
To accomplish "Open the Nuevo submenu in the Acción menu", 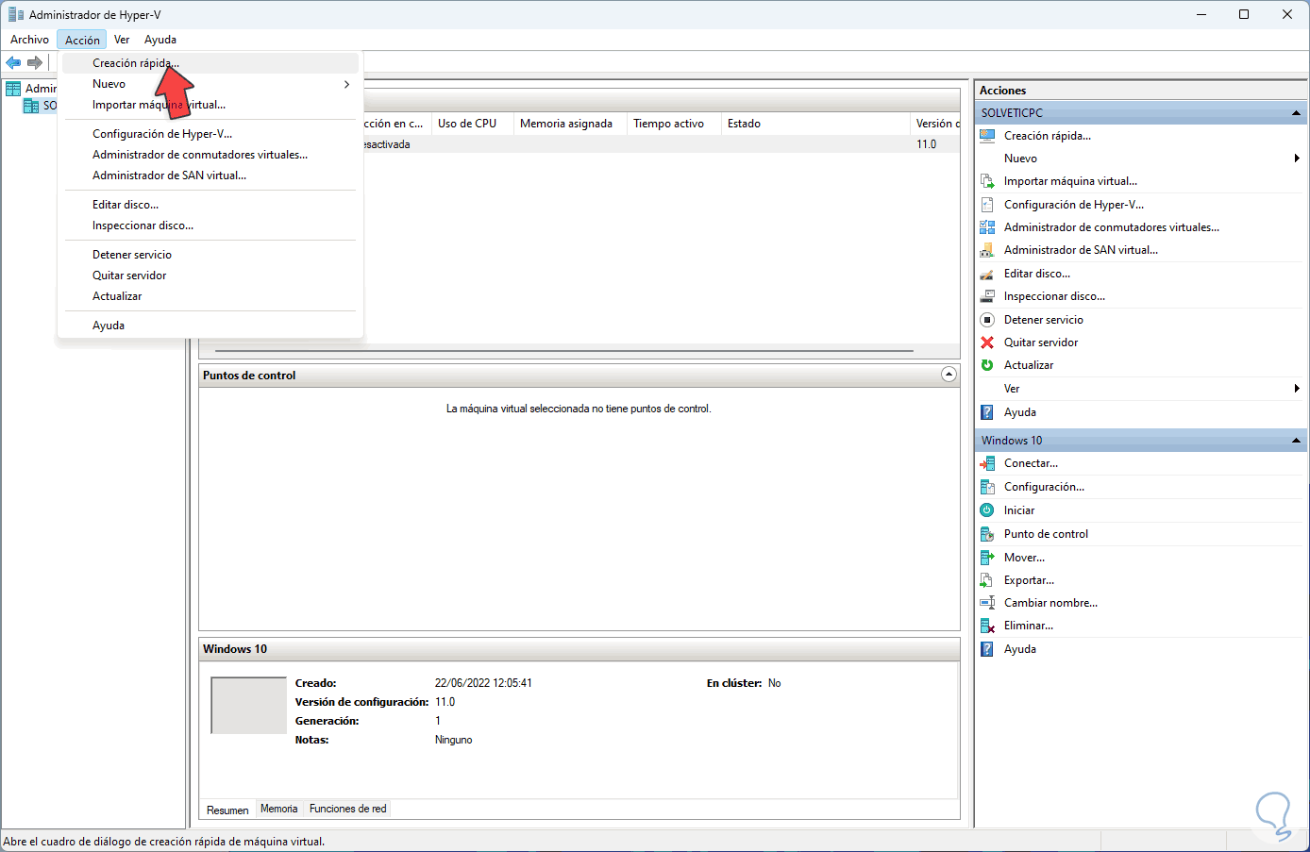I will [x=210, y=84].
